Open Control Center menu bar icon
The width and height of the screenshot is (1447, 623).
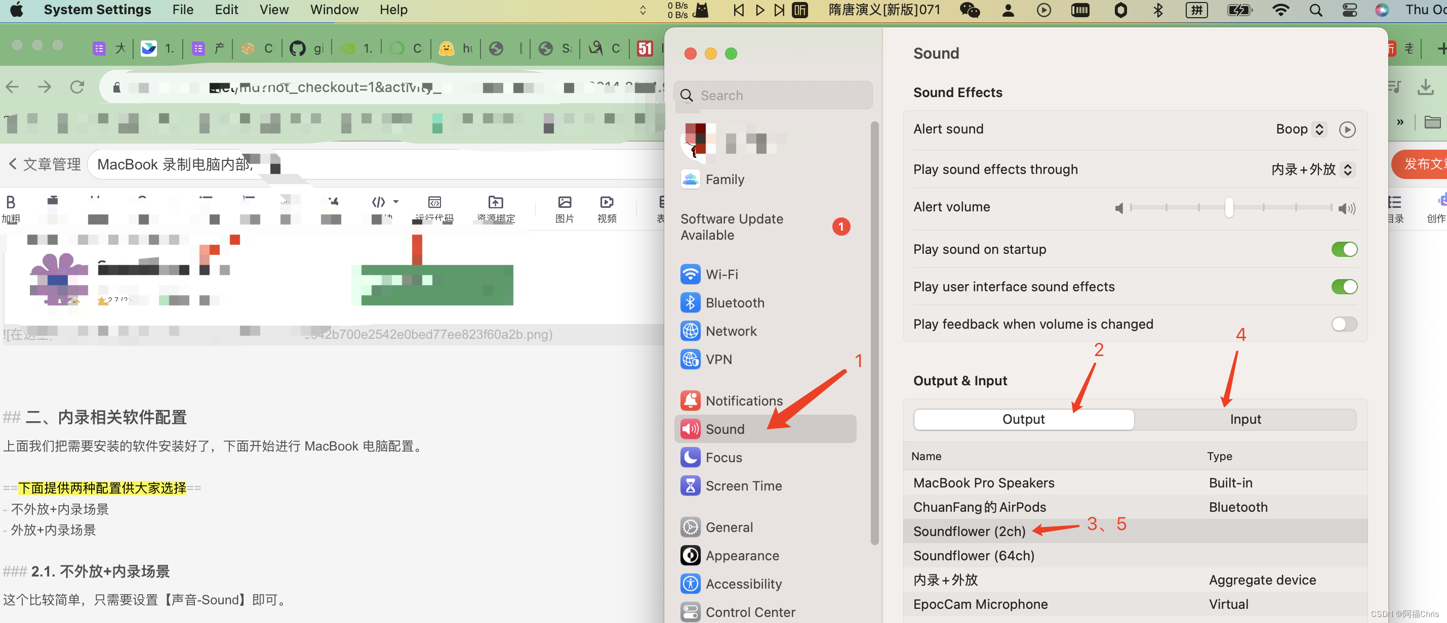pyautogui.click(x=1349, y=10)
